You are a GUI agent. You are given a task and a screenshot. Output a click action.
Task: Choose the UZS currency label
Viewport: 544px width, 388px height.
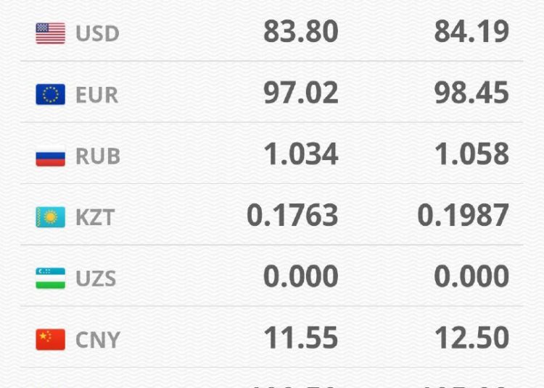(x=96, y=278)
